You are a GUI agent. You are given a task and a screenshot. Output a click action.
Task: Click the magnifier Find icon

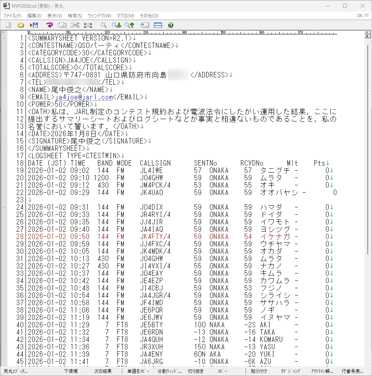[104, 25]
